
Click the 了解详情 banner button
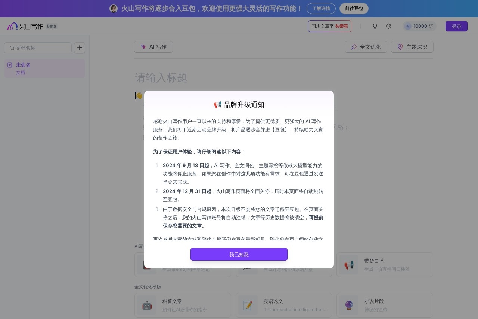[x=321, y=9]
